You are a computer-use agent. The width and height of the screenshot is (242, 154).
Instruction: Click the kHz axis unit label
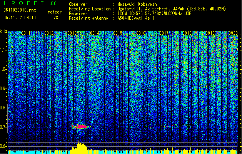(3, 31)
